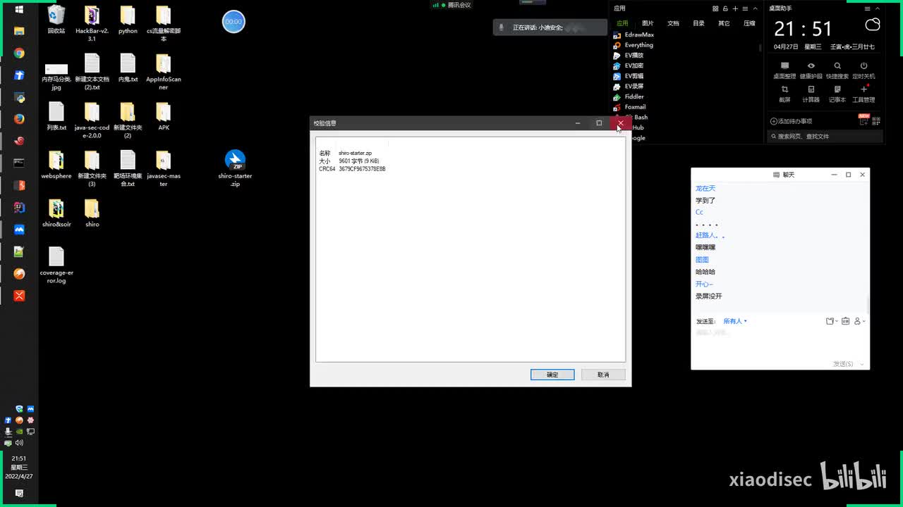Open 定时关机 scheduled shutdown tool
The width and height of the screenshot is (903, 507).
863,70
